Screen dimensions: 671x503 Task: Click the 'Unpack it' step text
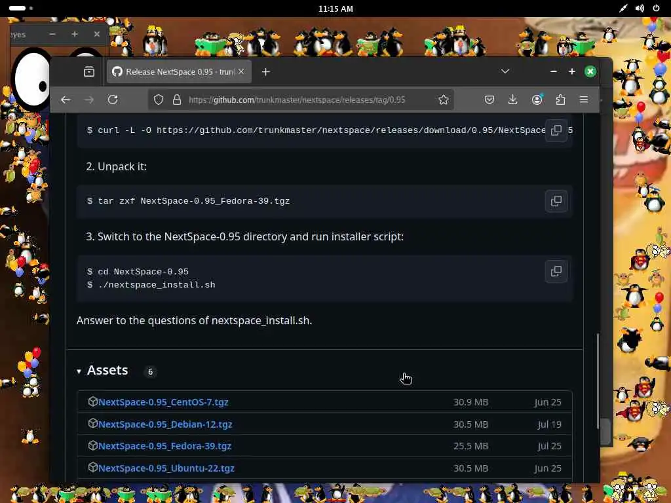[x=122, y=166]
